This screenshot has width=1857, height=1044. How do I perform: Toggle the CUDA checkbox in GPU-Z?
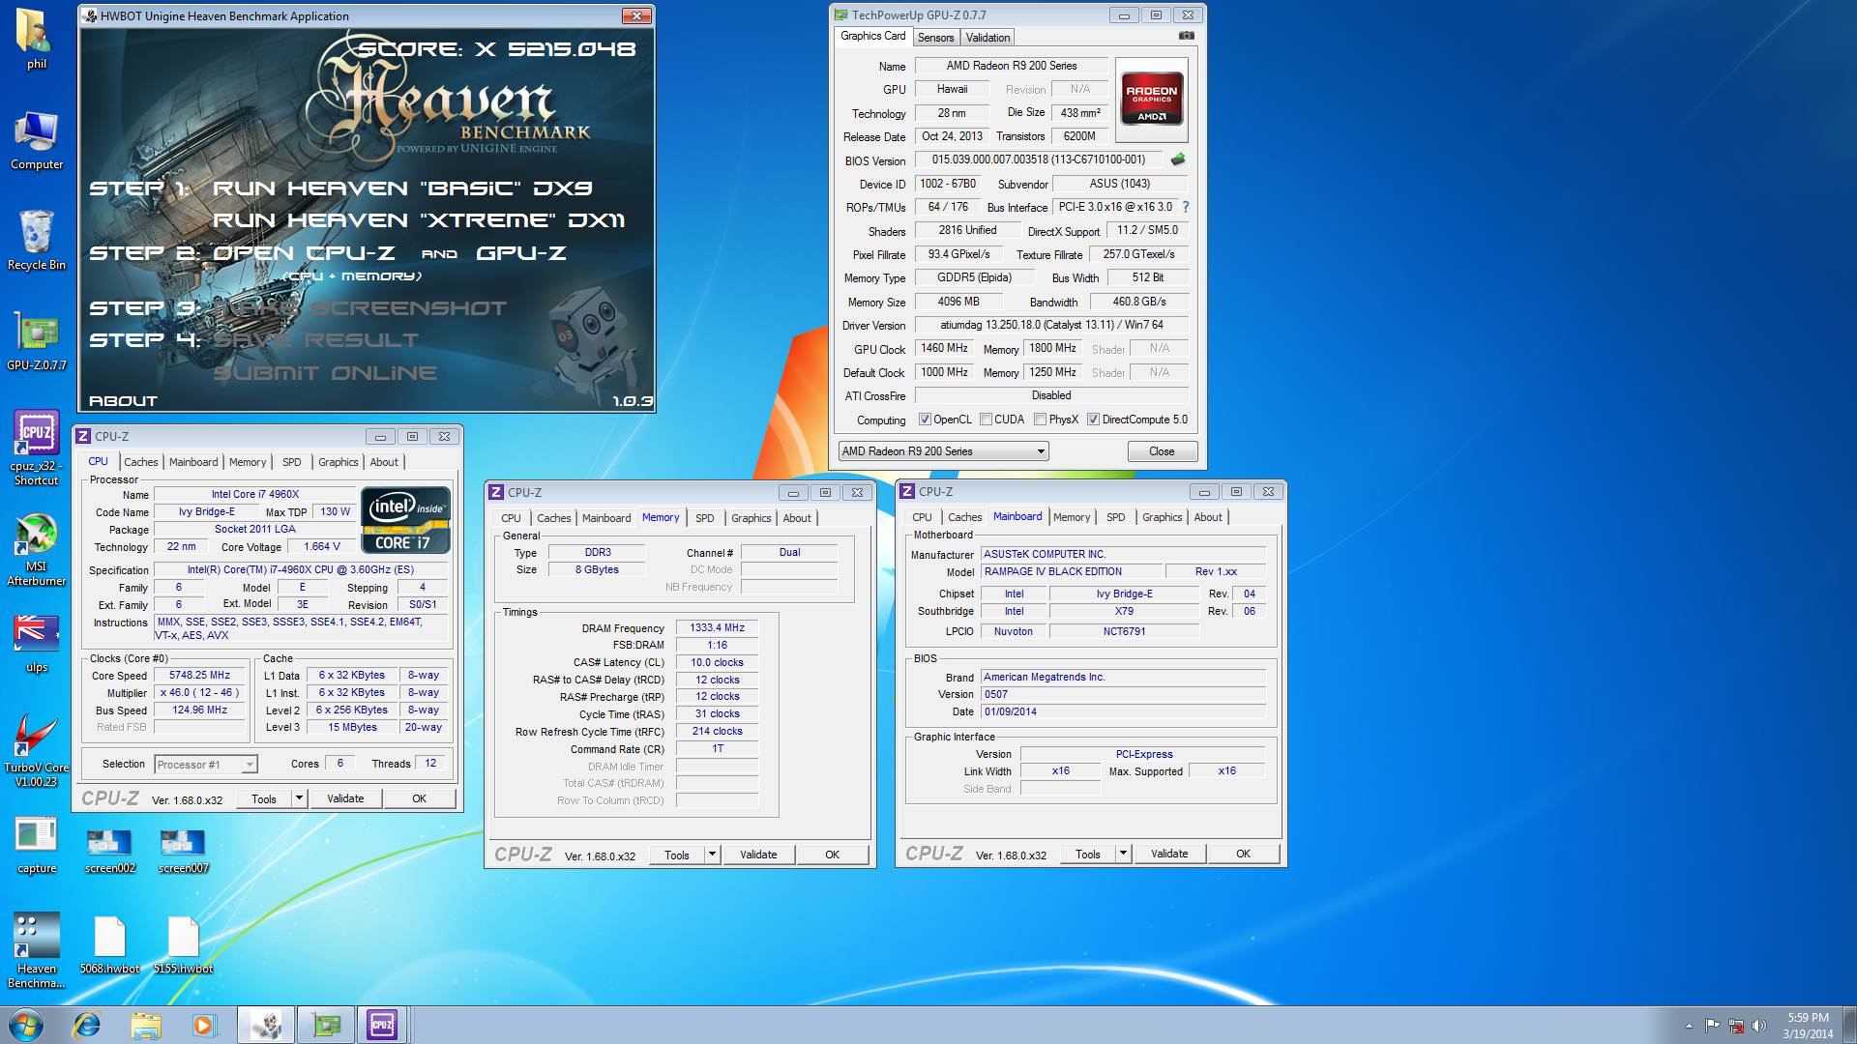(986, 420)
